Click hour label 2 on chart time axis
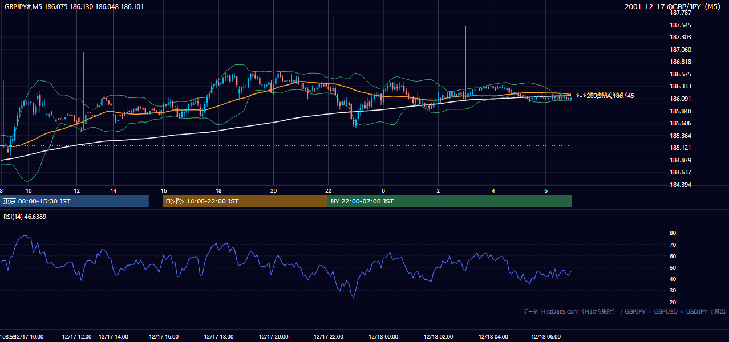Image resolution: width=729 pixels, height=342 pixels. [x=438, y=190]
